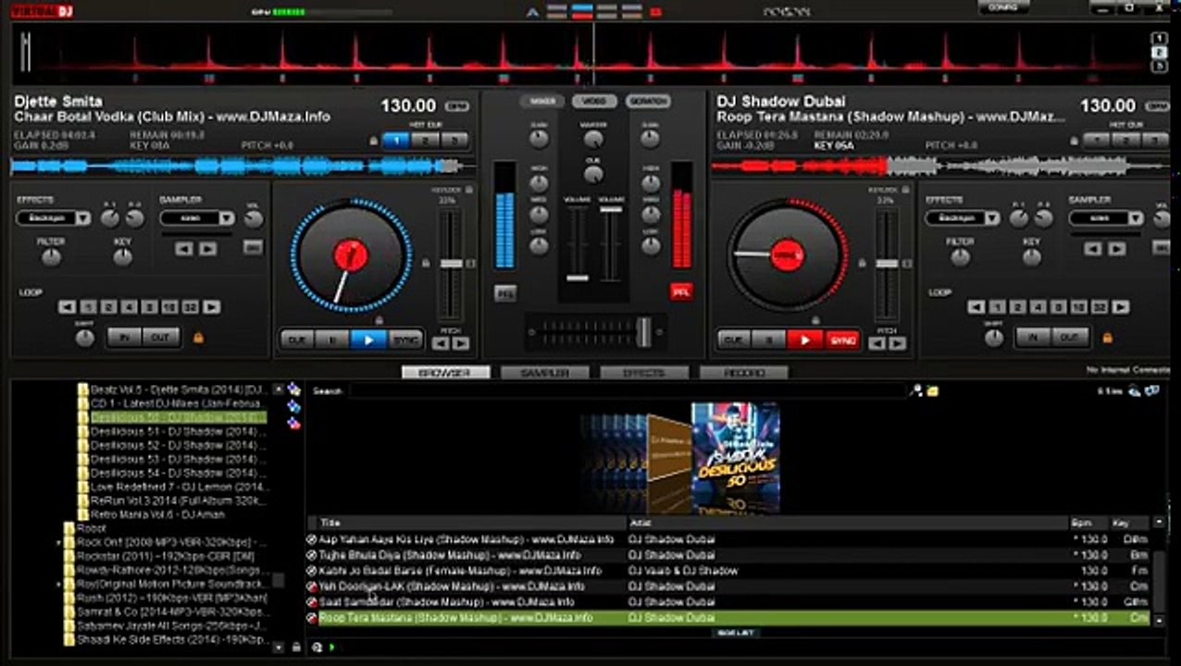
Task: Toggle the left deck PFL headphone button
Action: [x=504, y=292]
